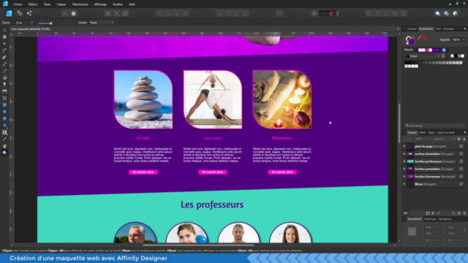The image size is (468, 263).
Task: Select the Transparency tool
Action: pyautogui.click(x=4, y=85)
